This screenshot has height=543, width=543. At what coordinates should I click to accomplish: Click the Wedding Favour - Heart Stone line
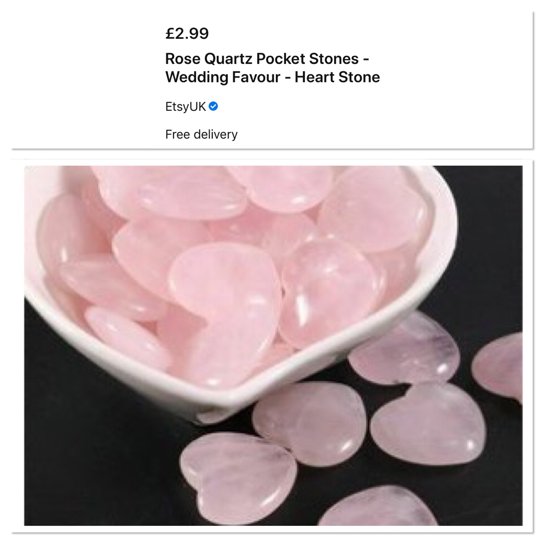(x=272, y=77)
